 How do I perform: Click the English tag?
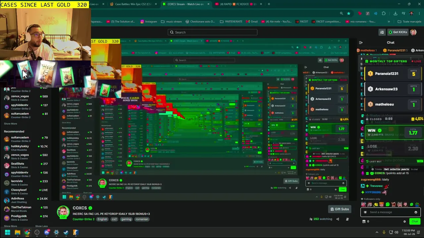(x=102, y=219)
